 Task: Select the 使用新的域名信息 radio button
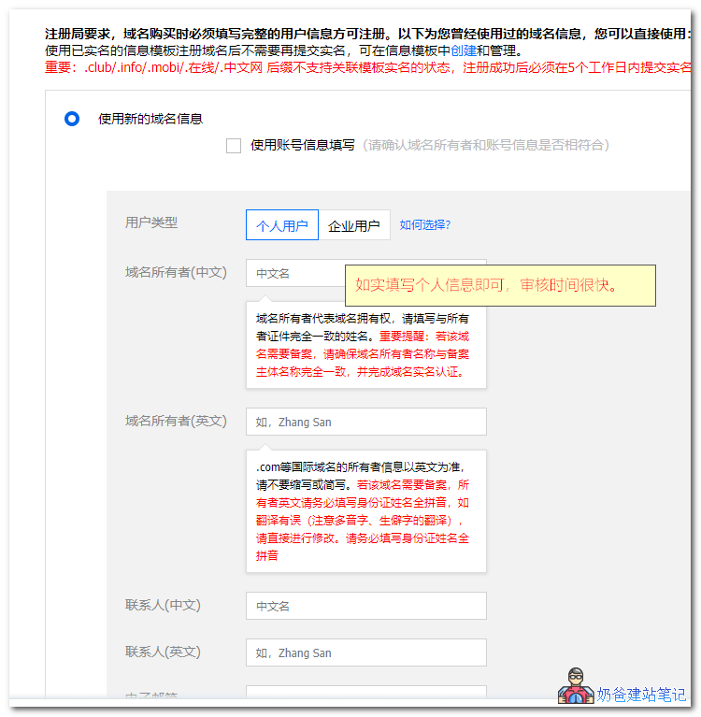[72, 119]
